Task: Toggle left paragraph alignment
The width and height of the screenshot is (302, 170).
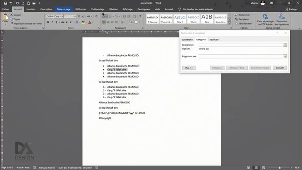Action: (104, 22)
